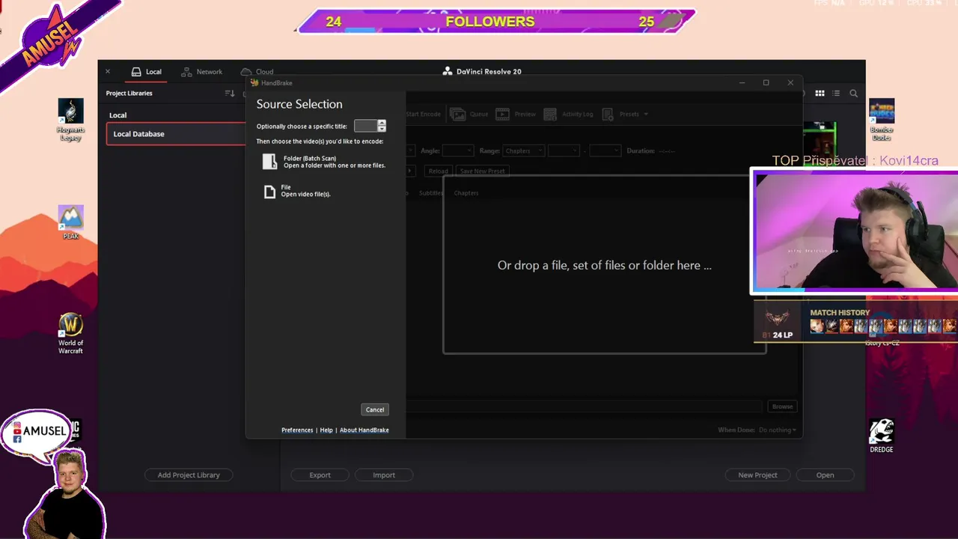Switch DaVinci projects to list view
958x539 pixels.
coord(837,94)
